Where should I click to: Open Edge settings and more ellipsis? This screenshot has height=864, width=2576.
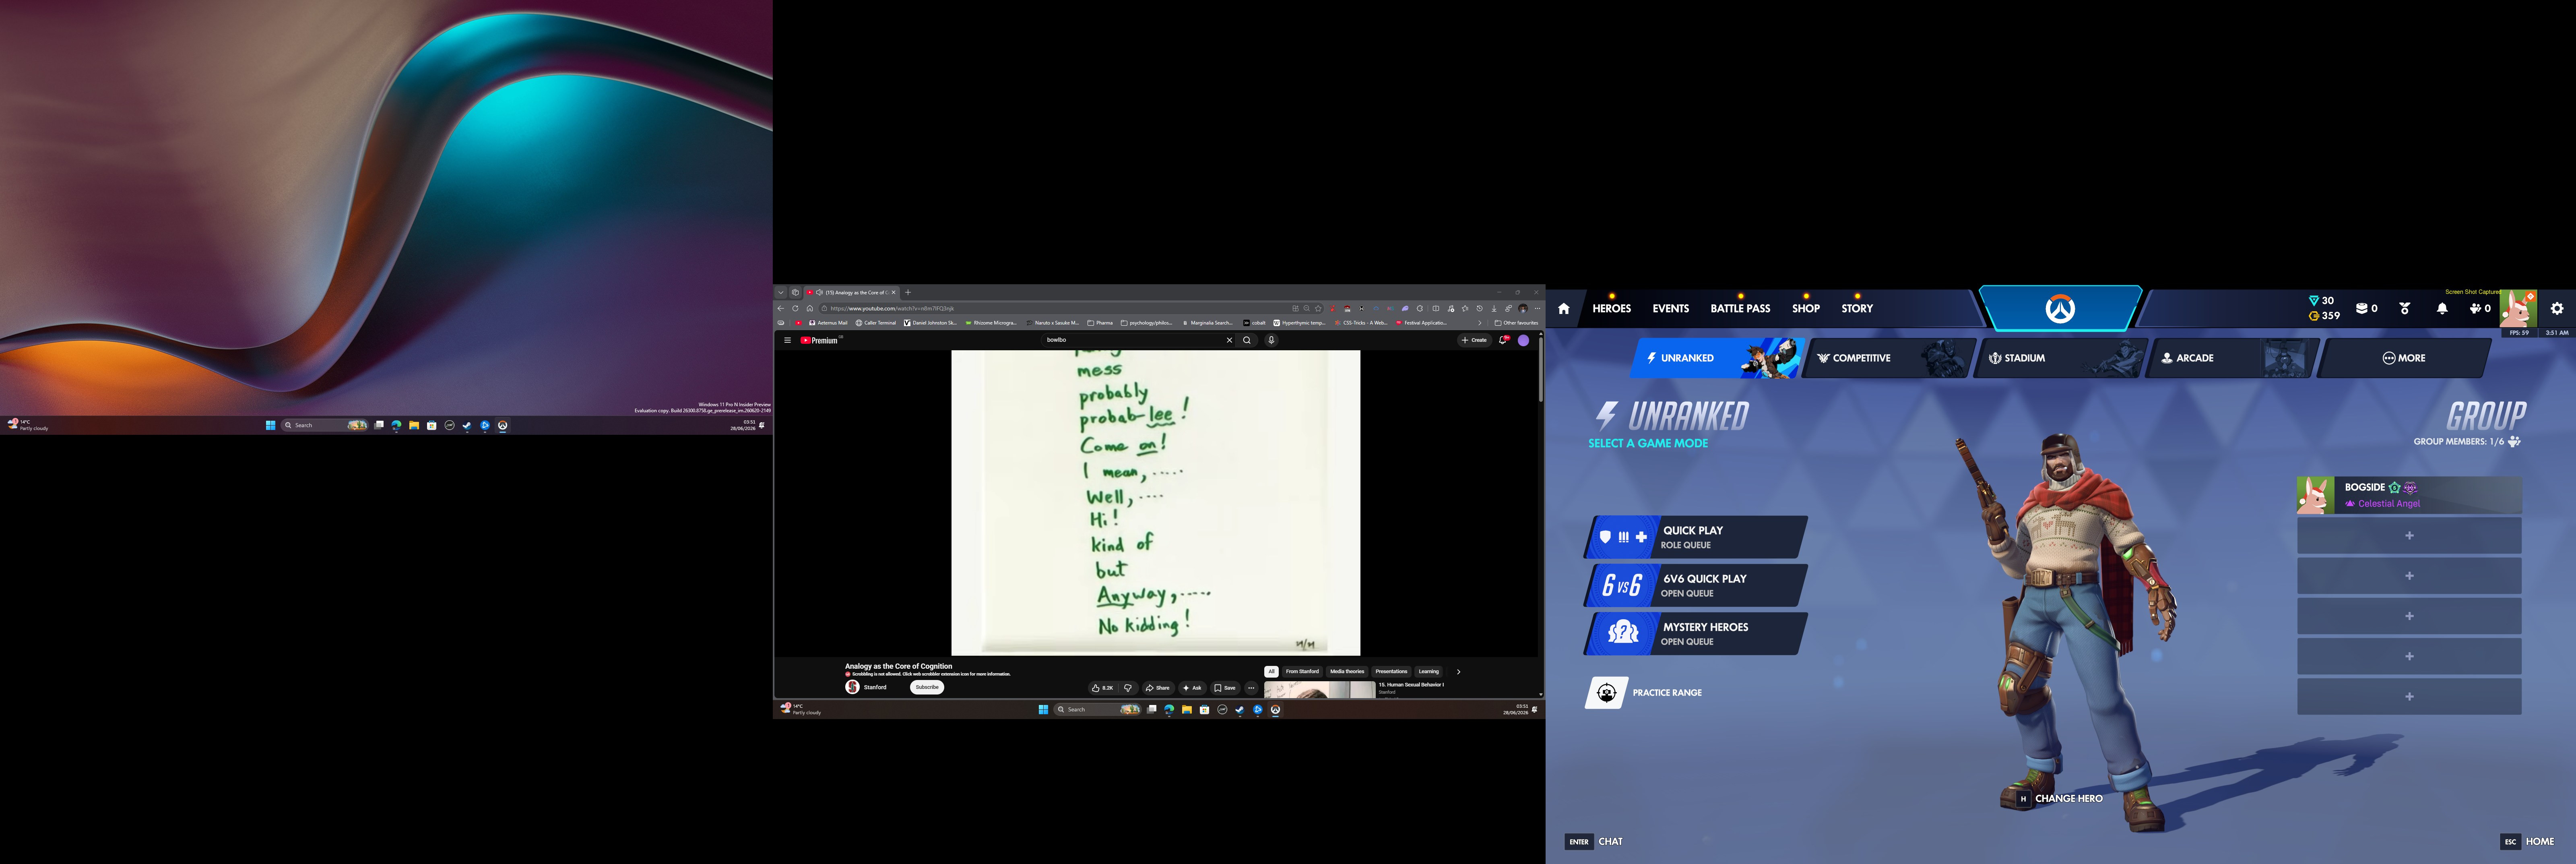[x=1537, y=308]
